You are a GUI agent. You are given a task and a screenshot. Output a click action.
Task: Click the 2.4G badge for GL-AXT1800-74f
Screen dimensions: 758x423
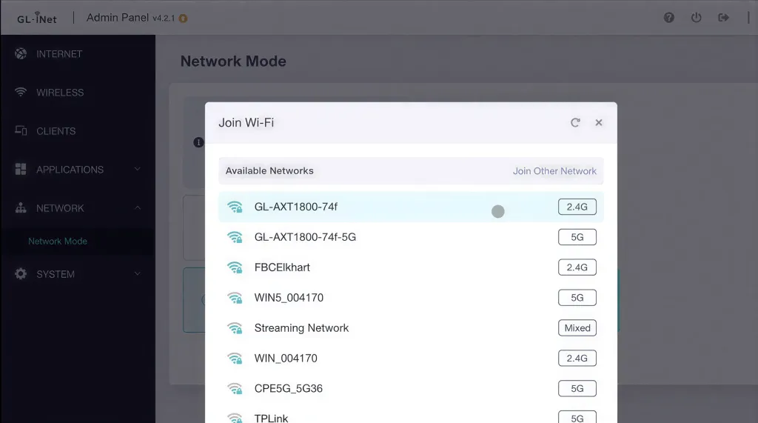[577, 207]
